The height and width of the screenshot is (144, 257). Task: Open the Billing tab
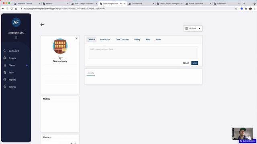pyautogui.click(x=137, y=40)
